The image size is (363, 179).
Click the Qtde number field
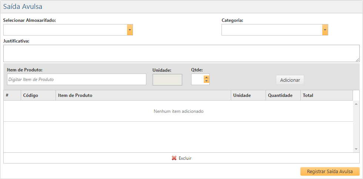197,79
